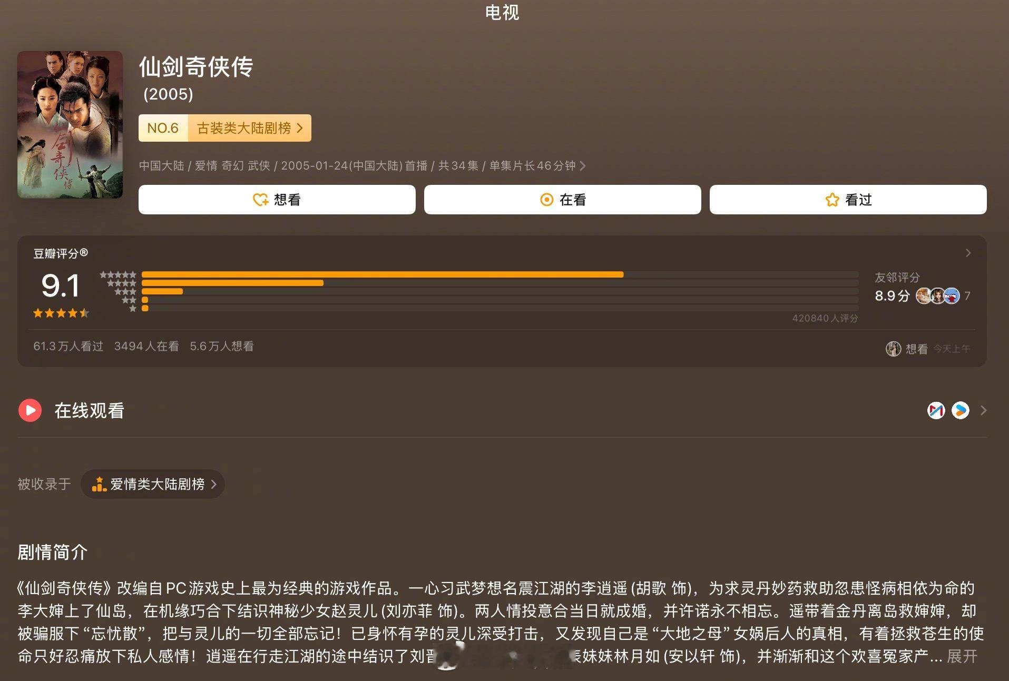Mark the show as 想看
1009x681 pixels.
(277, 200)
